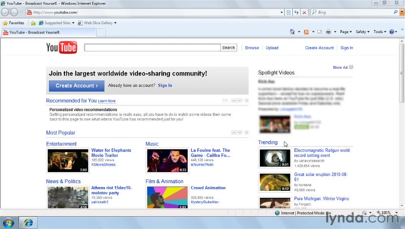405x229 pixels.
Task: Click the Home icon in command bar
Action: pos(292,31)
